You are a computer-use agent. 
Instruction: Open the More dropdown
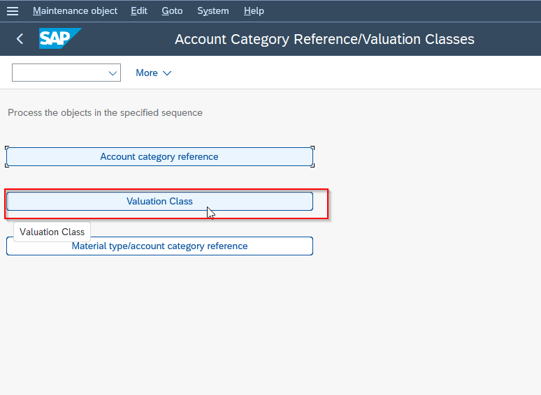[x=153, y=73]
